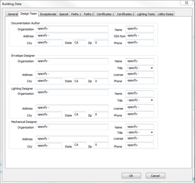
Task: Open the Certificates 1 tab
Action: pyautogui.click(x=105, y=14)
